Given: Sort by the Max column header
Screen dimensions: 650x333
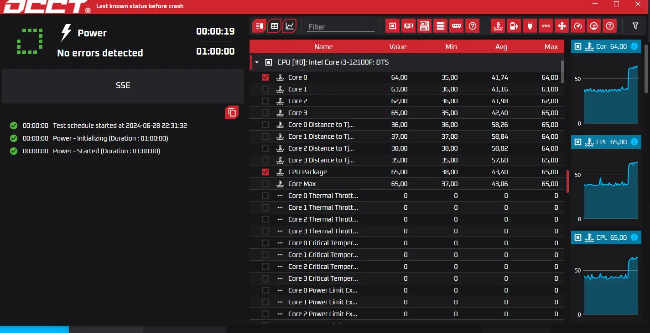Looking at the screenshot, I should pyautogui.click(x=551, y=47).
